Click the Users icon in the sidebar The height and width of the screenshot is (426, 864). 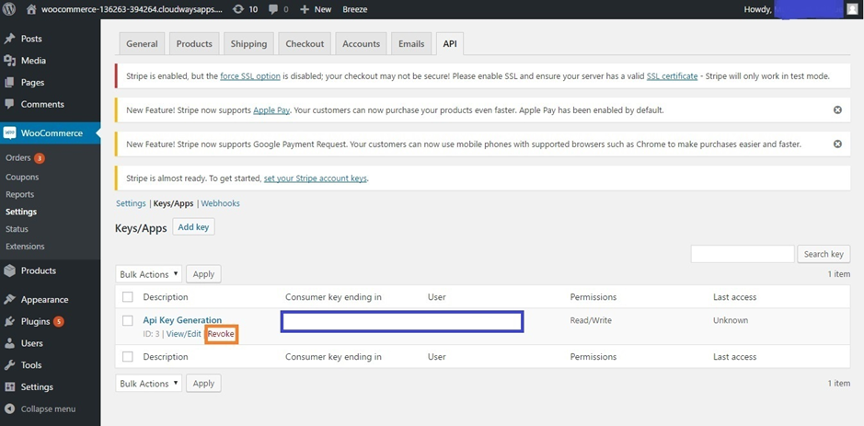point(9,343)
